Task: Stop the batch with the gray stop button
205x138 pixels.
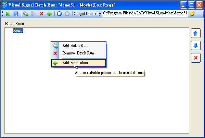Action: (67, 14)
